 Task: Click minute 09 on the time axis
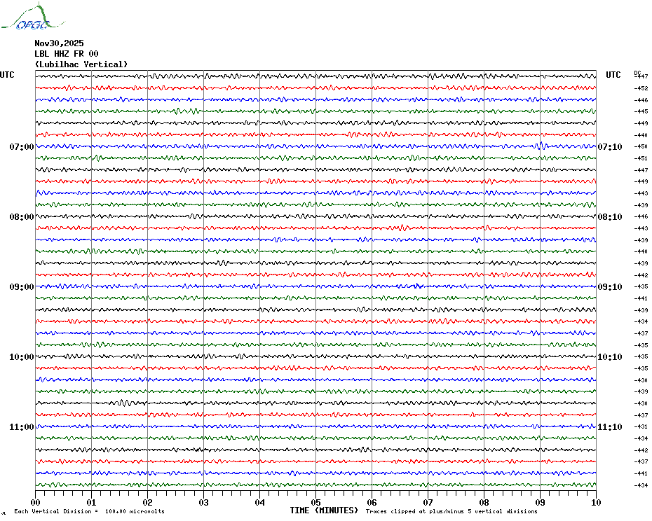pyautogui.click(x=540, y=502)
